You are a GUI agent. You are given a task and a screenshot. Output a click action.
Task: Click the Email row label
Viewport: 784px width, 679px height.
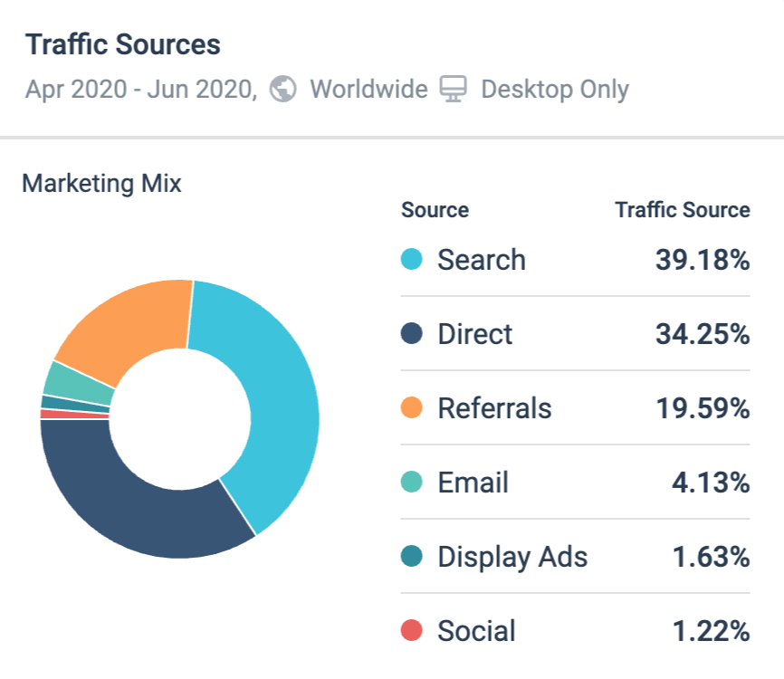coord(473,482)
